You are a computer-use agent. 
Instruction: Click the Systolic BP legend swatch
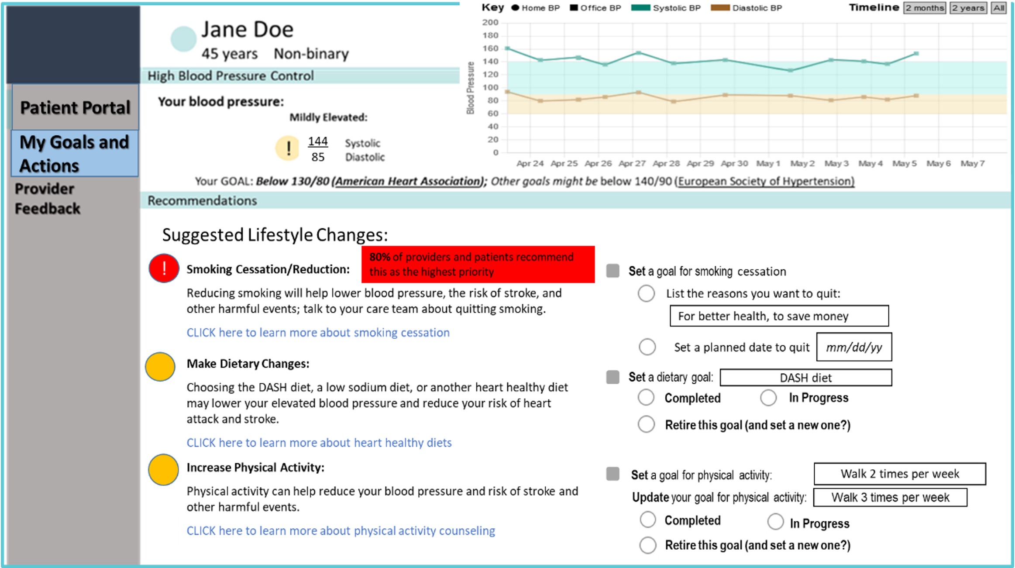pyautogui.click(x=641, y=7)
